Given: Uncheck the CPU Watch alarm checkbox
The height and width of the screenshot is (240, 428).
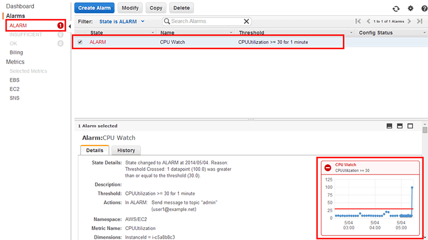Looking at the screenshot, I should (81, 42).
